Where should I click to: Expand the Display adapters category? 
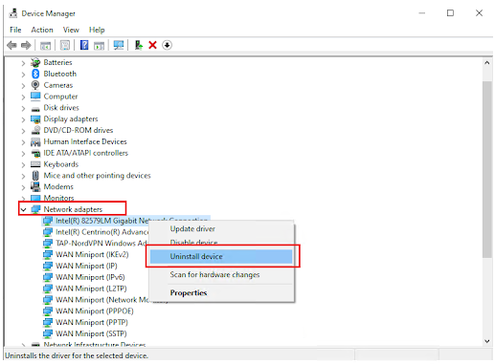point(23,119)
